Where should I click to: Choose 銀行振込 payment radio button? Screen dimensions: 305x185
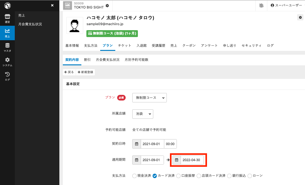tap(229, 176)
